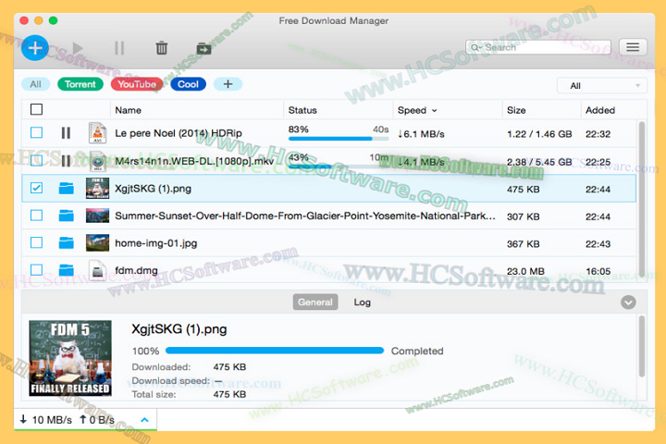This screenshot has height=444, width=666.
Task: Open folder for home-img-01.jpg
Action: (x=66, y=242)
